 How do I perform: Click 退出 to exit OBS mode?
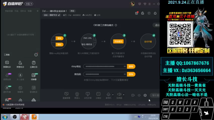tap(156, 25)
